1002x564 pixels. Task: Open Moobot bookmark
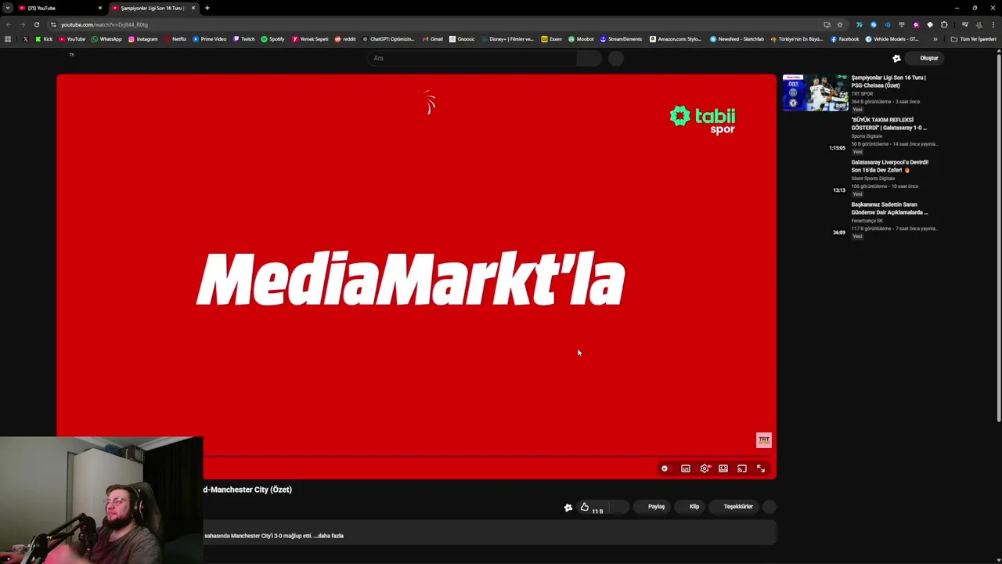point(581,39)
